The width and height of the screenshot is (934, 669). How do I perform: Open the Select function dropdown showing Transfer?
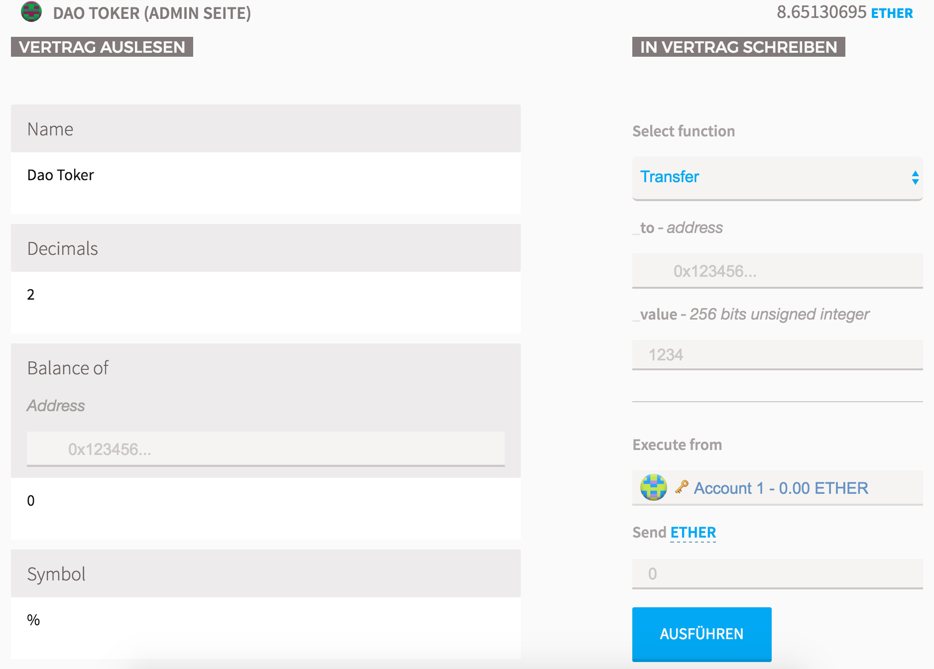tap(777, 178)
